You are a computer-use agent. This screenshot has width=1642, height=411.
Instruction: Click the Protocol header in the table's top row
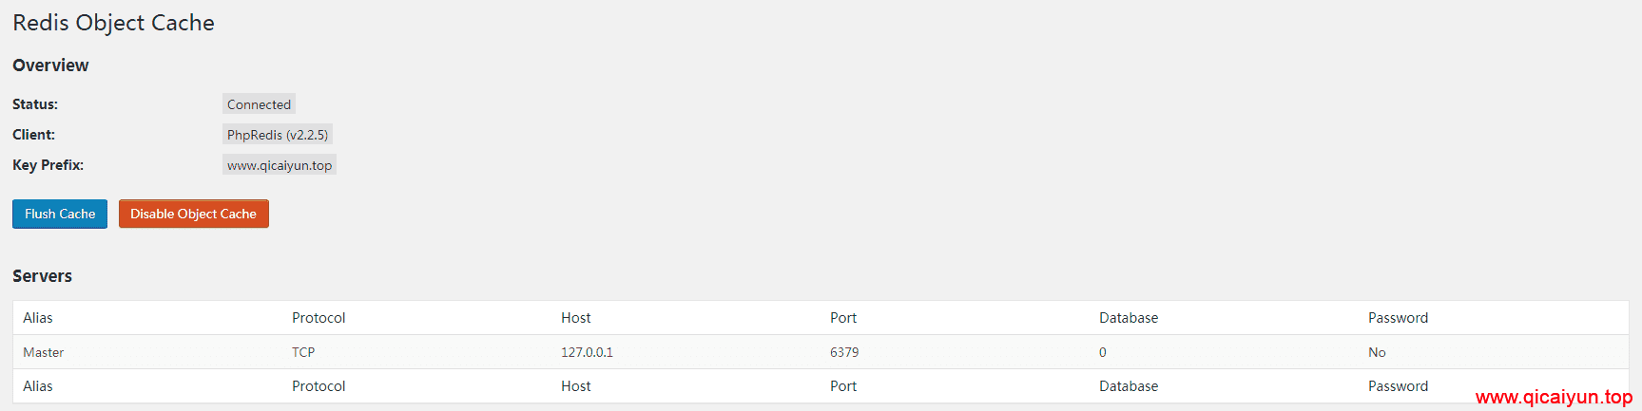[319, 318]
